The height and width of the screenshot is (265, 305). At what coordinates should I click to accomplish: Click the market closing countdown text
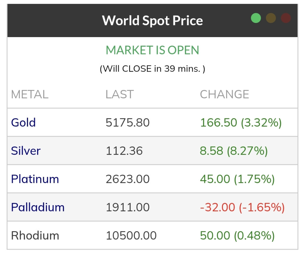pos(152,69)
